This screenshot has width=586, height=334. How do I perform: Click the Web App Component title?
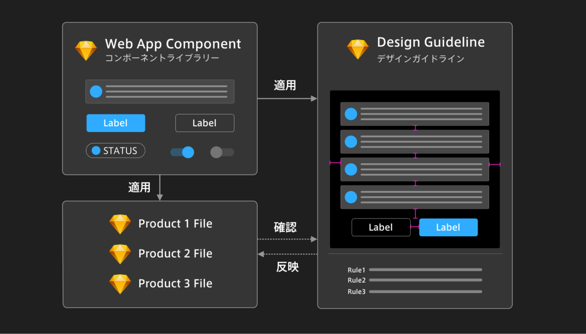[x=173, y=44]
